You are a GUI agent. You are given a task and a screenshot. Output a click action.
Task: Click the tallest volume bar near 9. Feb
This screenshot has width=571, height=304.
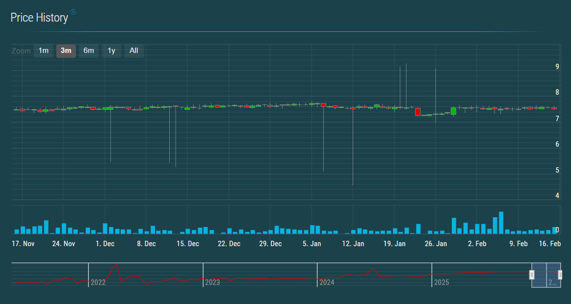[x=501, y=223]
